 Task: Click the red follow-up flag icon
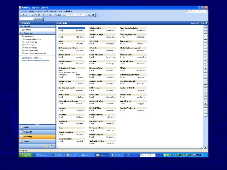click(43, 15)
